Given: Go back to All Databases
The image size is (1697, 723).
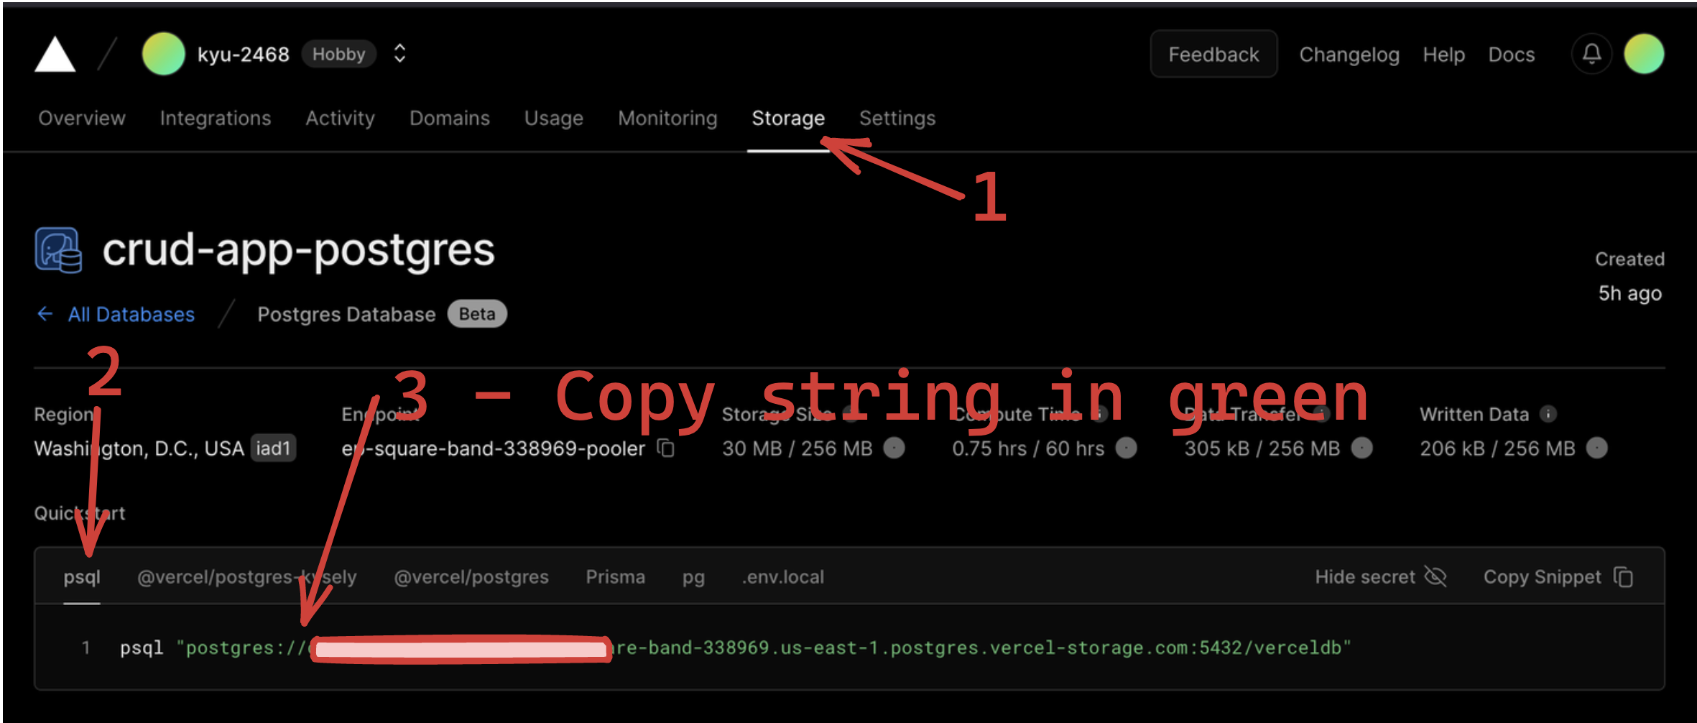Looking at the screenshot, I should tap(116, 314).
